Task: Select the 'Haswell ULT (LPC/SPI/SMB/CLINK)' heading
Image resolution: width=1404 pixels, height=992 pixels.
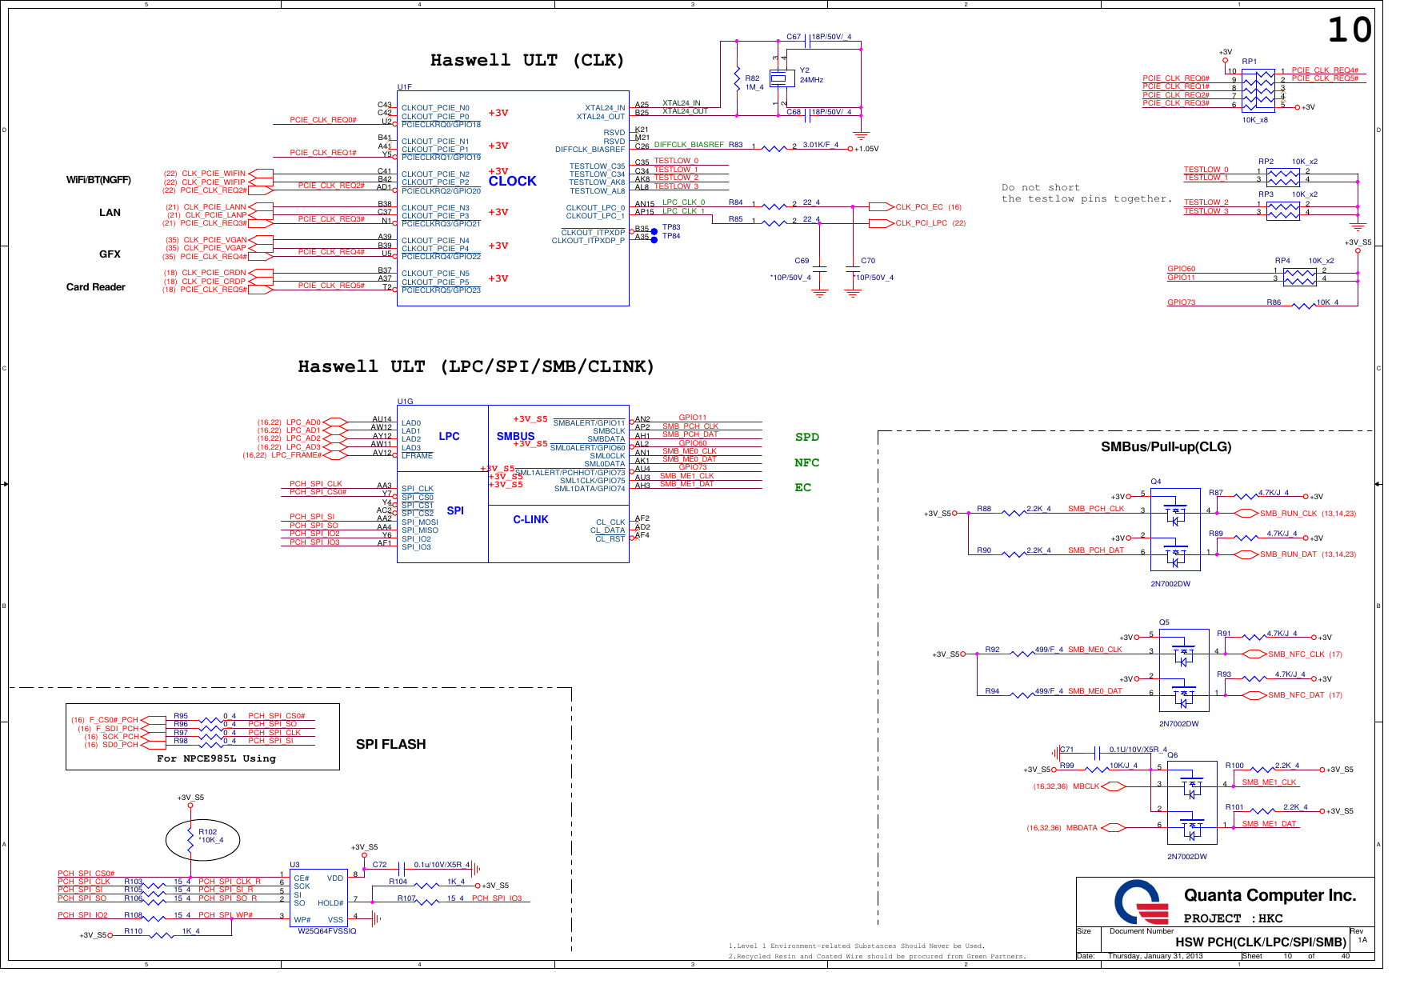Action: pos(476,366)
